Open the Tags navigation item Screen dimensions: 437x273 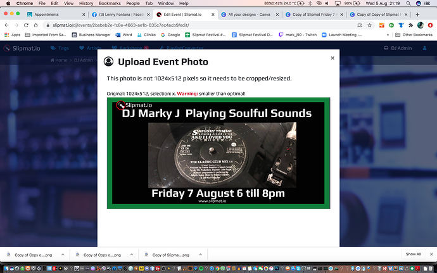pyautogui.click(x=60, y=48)
